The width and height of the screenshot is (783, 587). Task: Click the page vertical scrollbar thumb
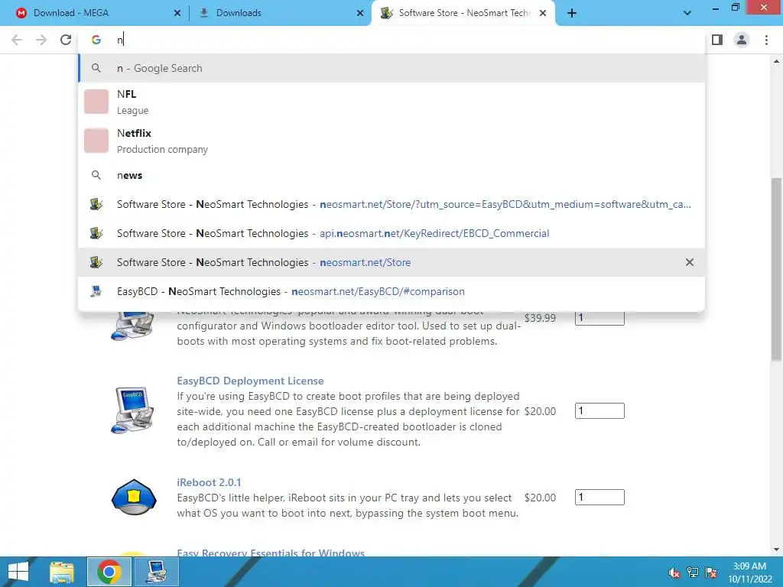776,270
